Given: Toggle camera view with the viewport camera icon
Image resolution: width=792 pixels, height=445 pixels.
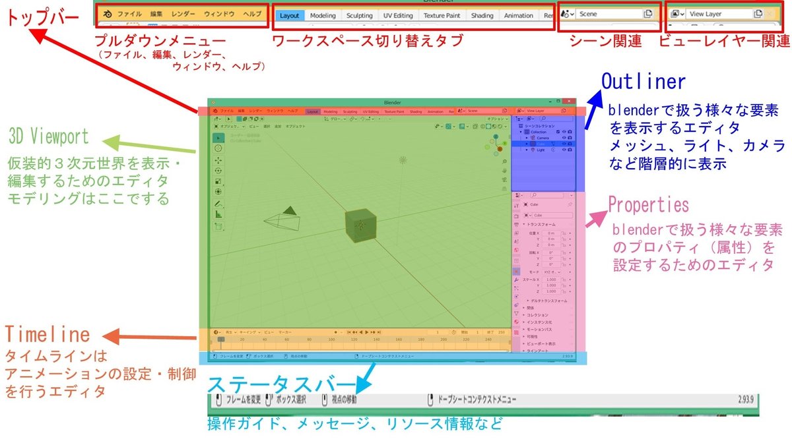Looking at the screenshot, I should 504,179.
